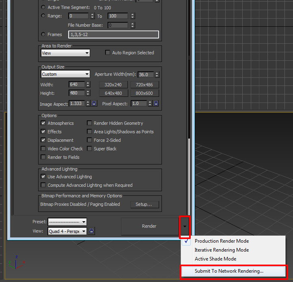The image size is (293, 282).
Task: Click the Pixel Aspect value field
Action: (139, 103)
